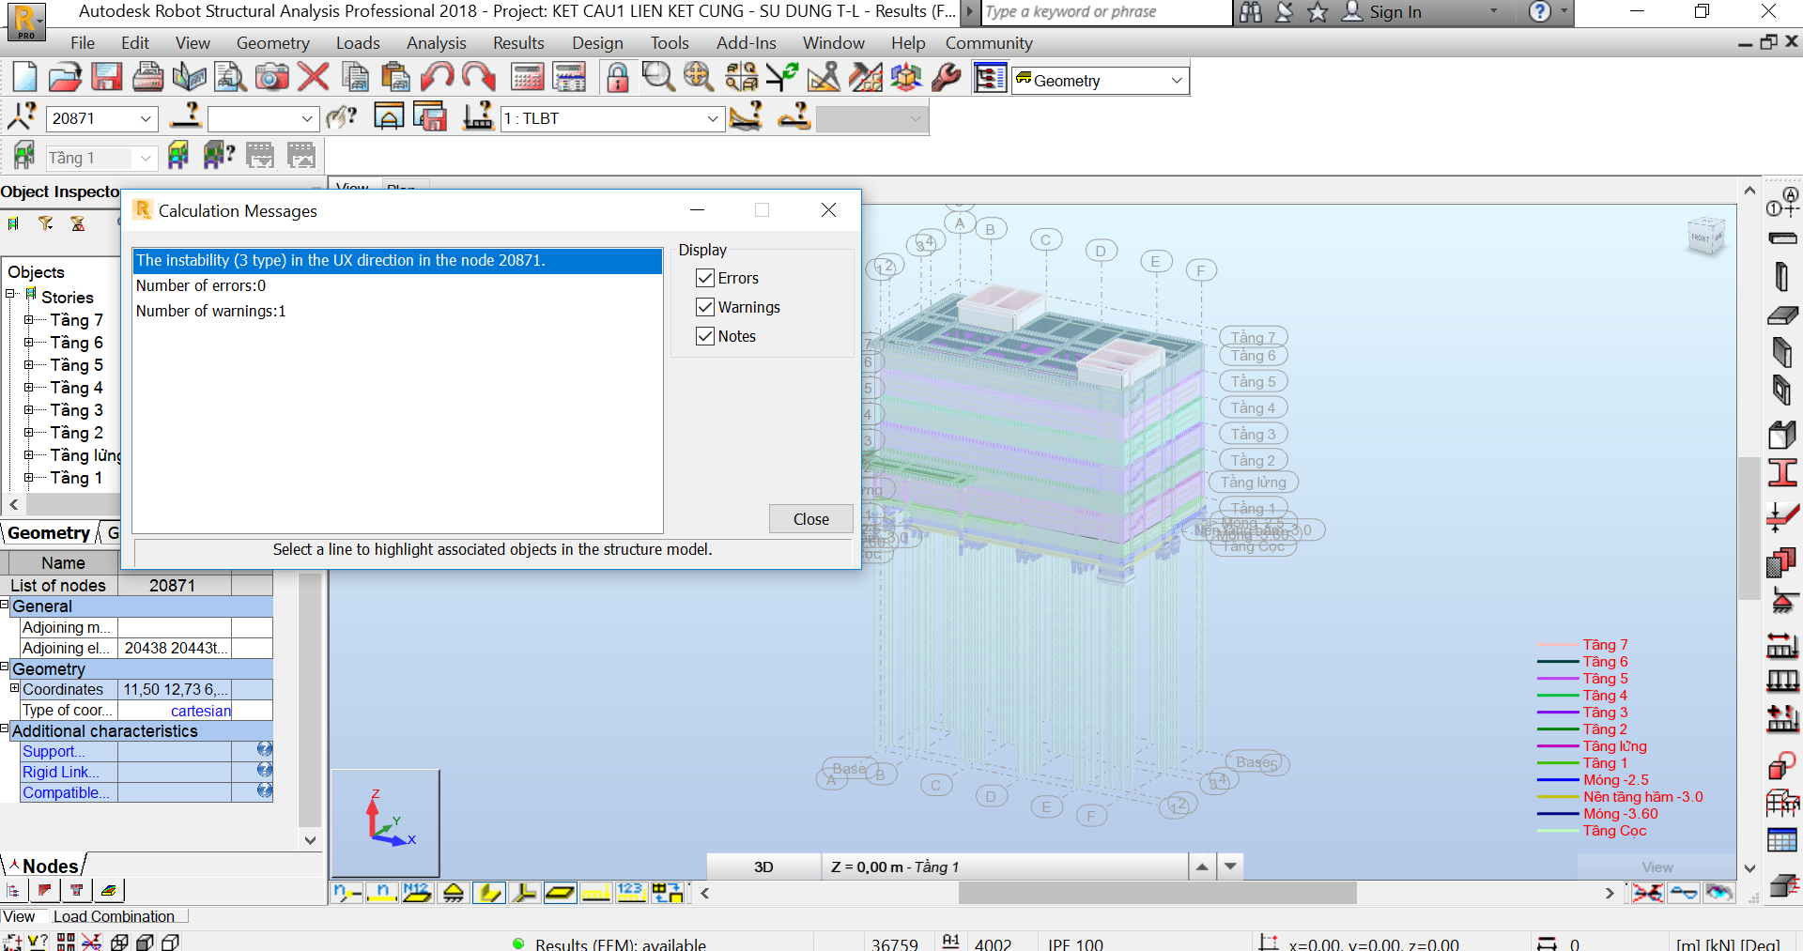1803x951 pixels.
Task: Open Bar Sections with the red I-beam icon
Action: click(x=1782, y=471)
